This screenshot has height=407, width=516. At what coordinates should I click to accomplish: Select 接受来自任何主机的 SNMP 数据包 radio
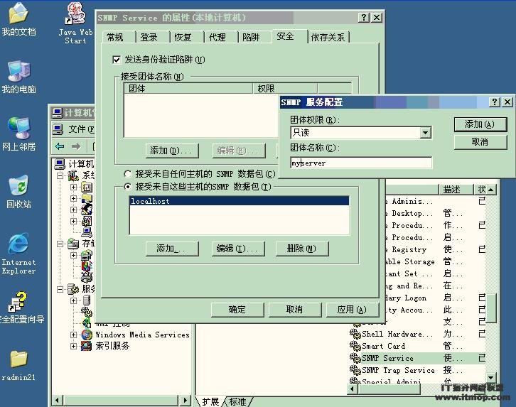128,174
